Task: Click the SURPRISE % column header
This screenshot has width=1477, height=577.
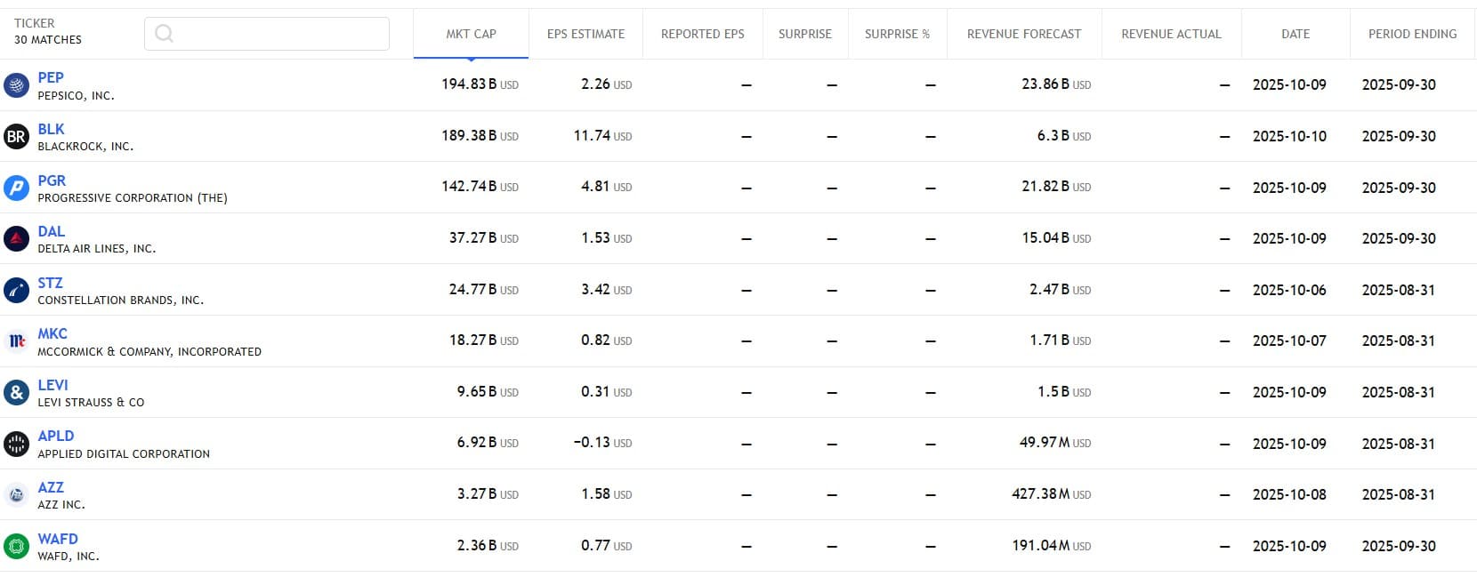Action: 897,34
